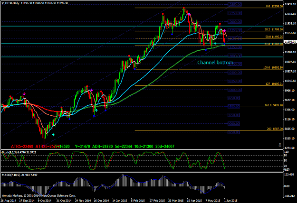Click the Y=31470 readout

82,147
